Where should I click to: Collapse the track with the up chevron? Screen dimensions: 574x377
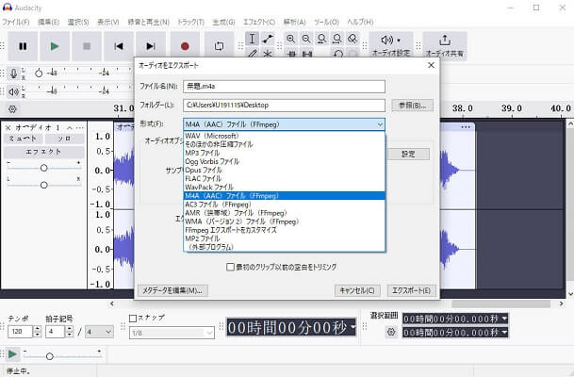pyautogui.click(x=70, y=128)
